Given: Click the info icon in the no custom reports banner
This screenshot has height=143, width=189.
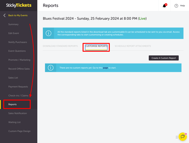Looking at the screenshot, I should pyautogui.click(x=50, y=68).
